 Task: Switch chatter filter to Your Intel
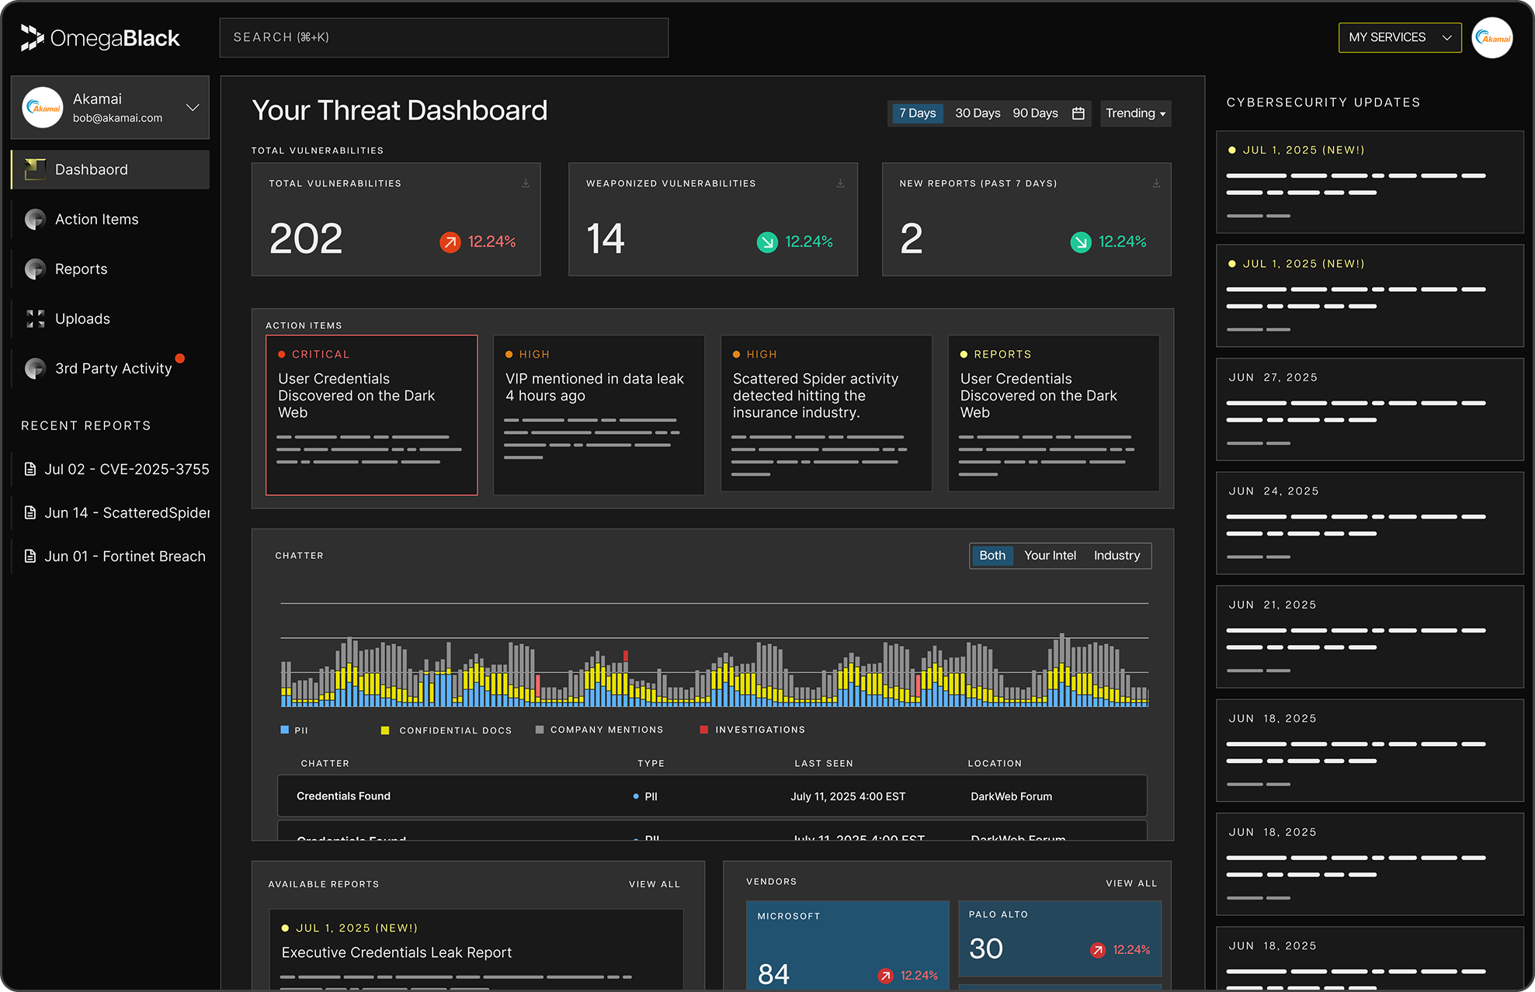click(x=1050, y=556)
